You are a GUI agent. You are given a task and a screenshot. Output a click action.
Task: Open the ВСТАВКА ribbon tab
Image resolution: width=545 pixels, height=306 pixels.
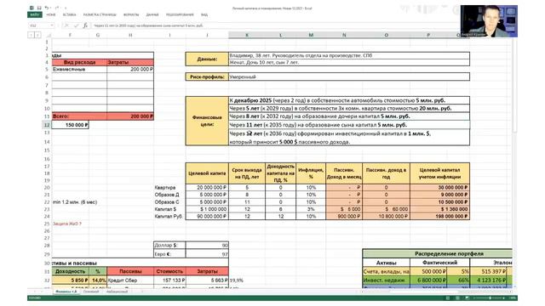(x=69, y=14)
